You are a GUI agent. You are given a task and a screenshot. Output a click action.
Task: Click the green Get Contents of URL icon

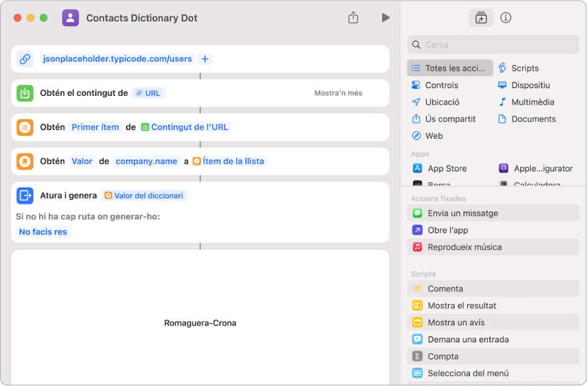25,93
